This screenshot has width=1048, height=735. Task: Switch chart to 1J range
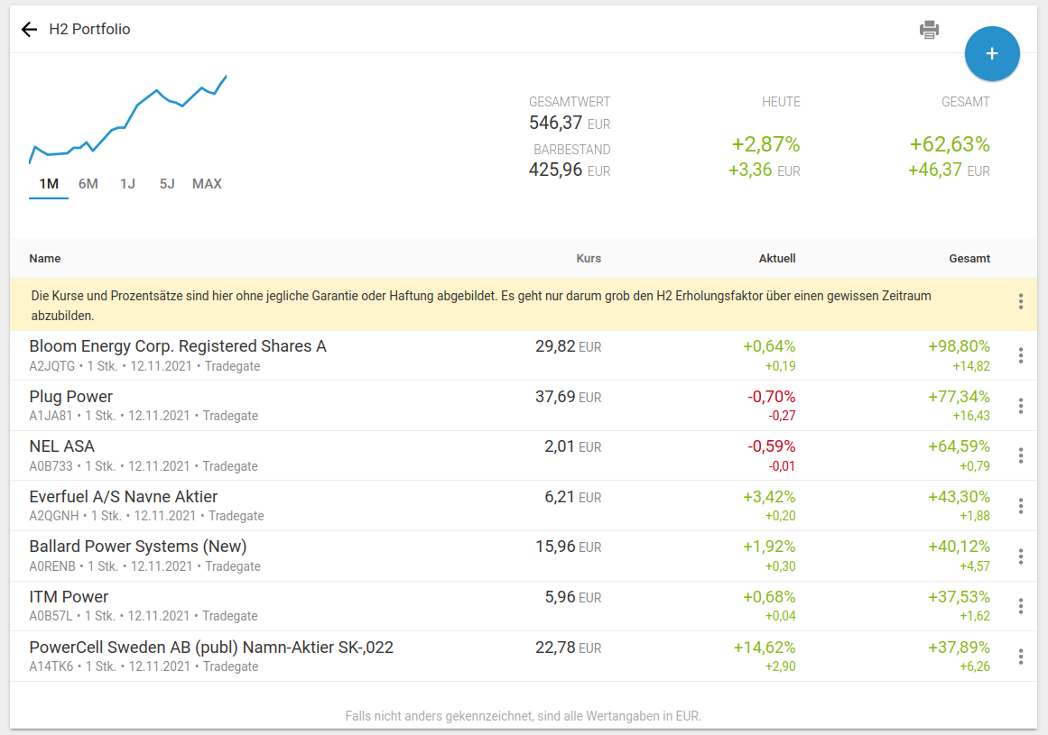coord(127,184)
